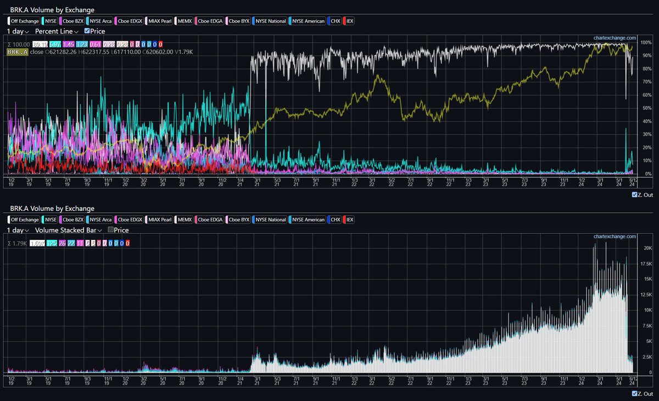The height and width of the screenshot is (401, 659).
Task: Toggle IEX in Percent Line chart
Action: click(x=349, y=21)
